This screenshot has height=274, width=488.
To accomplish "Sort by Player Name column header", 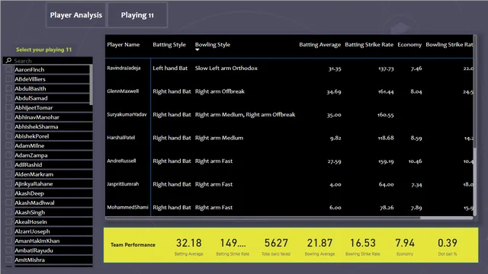I will pyautogui.click(x=124, y=44).
